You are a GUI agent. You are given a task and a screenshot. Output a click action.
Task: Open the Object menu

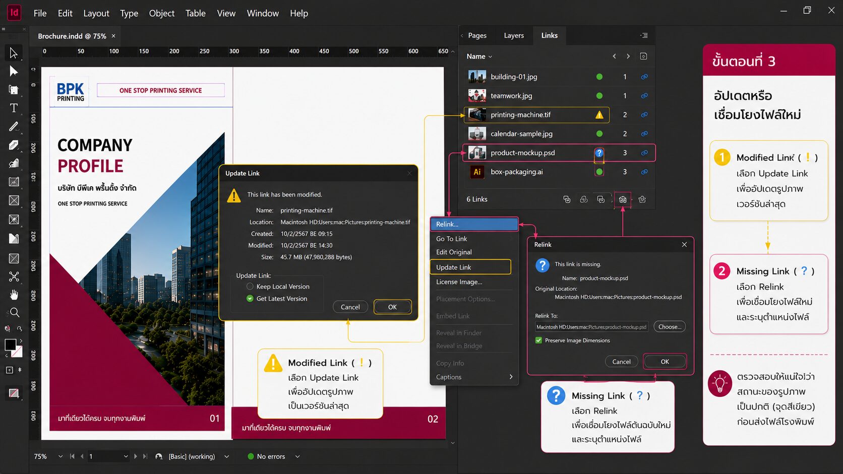161,13
